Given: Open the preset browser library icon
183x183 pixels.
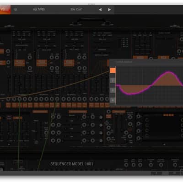Looking at the screenshot, I should 16,10.
